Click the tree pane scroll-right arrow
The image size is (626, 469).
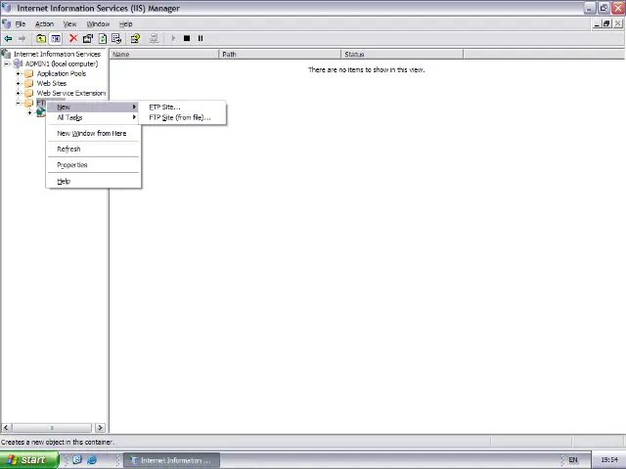click(x=100, y=428)
